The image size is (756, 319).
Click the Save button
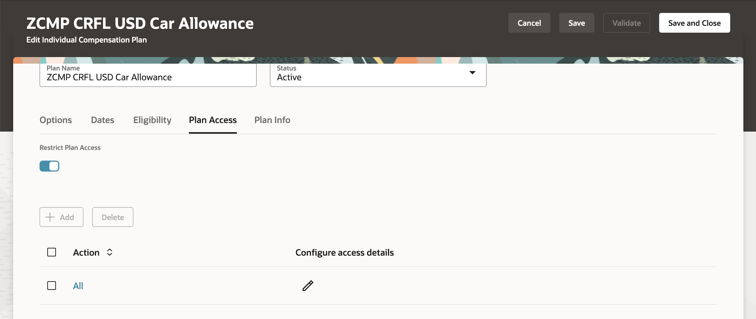[576, 23]
